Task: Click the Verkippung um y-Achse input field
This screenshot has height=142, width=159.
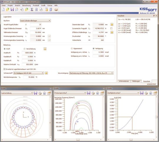Action: [x=98, y=52]
